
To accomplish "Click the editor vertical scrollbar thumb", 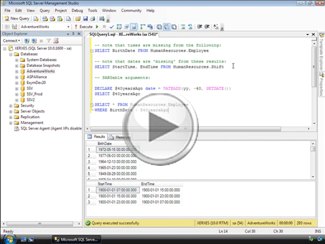I will coord(314,66).
